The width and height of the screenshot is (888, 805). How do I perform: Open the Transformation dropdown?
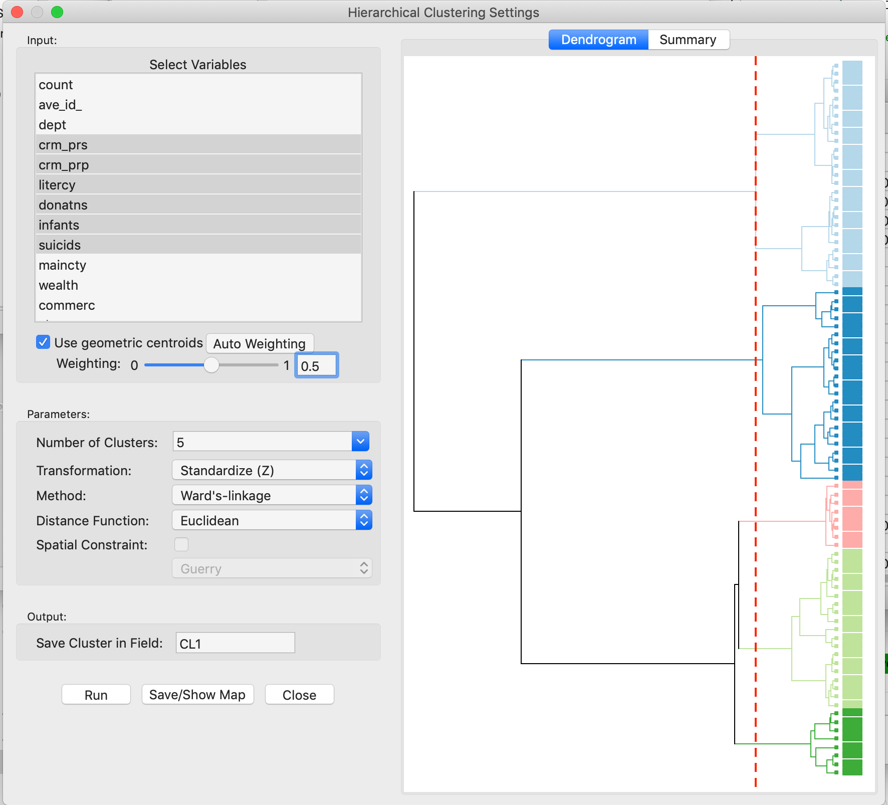tap(364, 470)
